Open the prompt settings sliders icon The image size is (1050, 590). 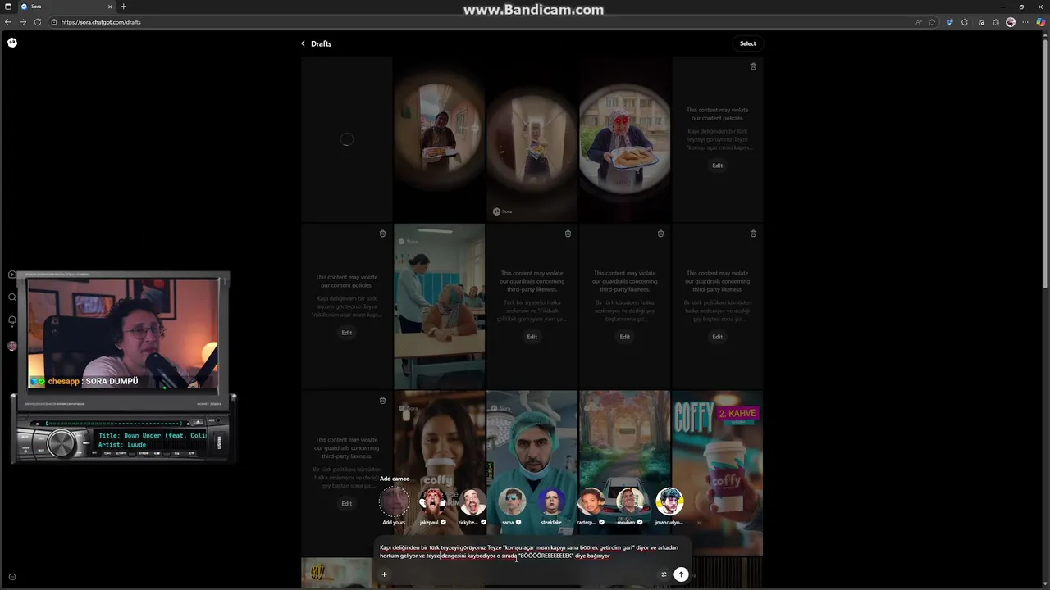[x=664, y=574]
